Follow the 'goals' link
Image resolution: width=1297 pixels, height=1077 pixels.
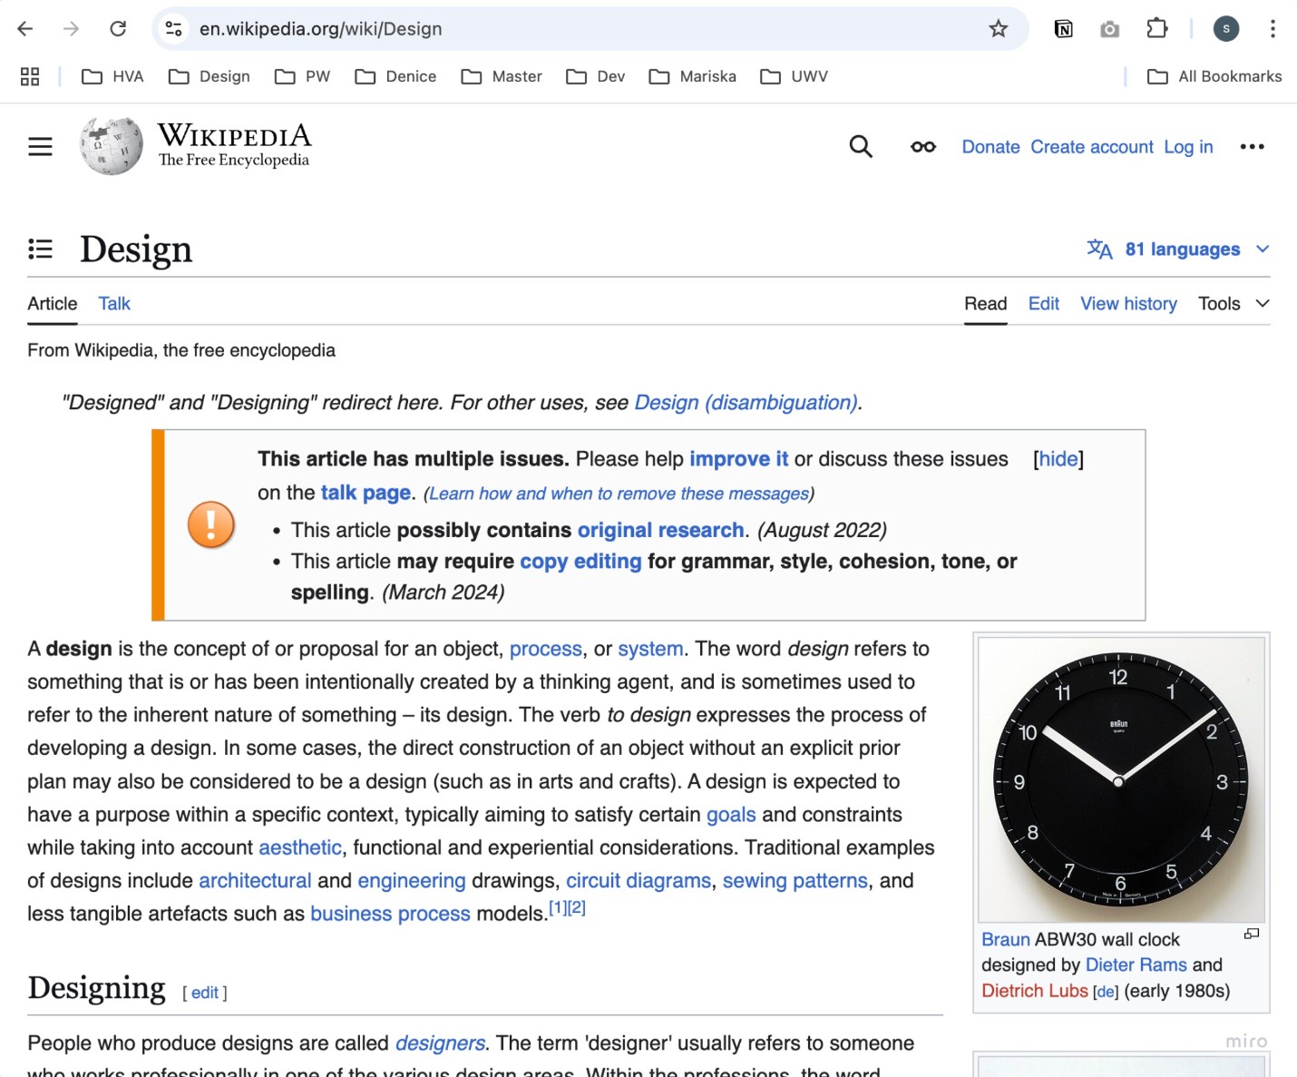tap(731, 815)
